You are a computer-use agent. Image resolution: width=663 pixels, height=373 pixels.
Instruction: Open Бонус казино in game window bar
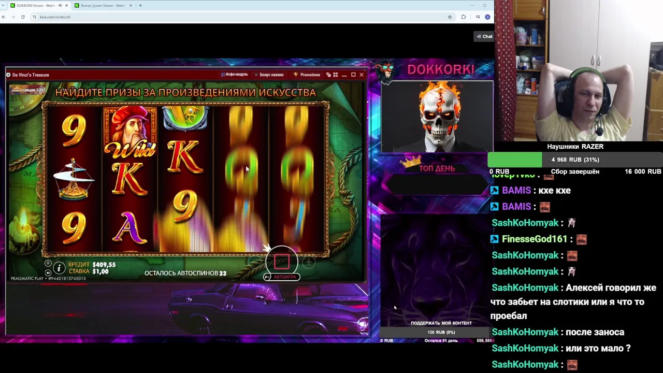269,75
